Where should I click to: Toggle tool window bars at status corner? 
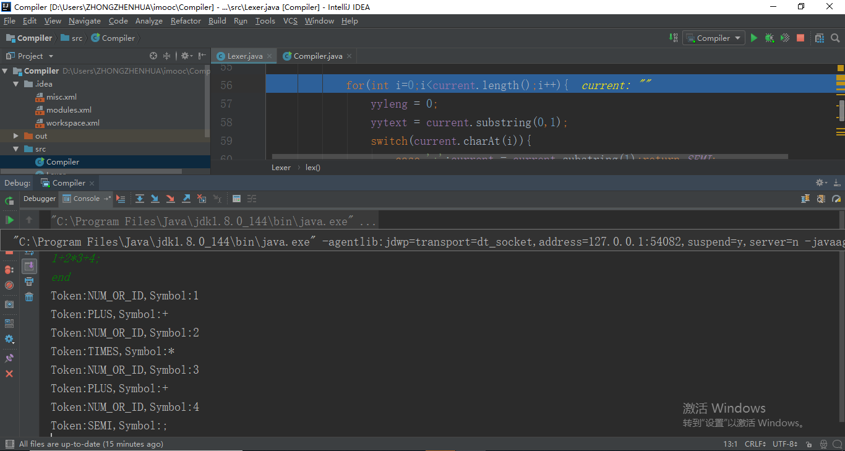(9, 444)
